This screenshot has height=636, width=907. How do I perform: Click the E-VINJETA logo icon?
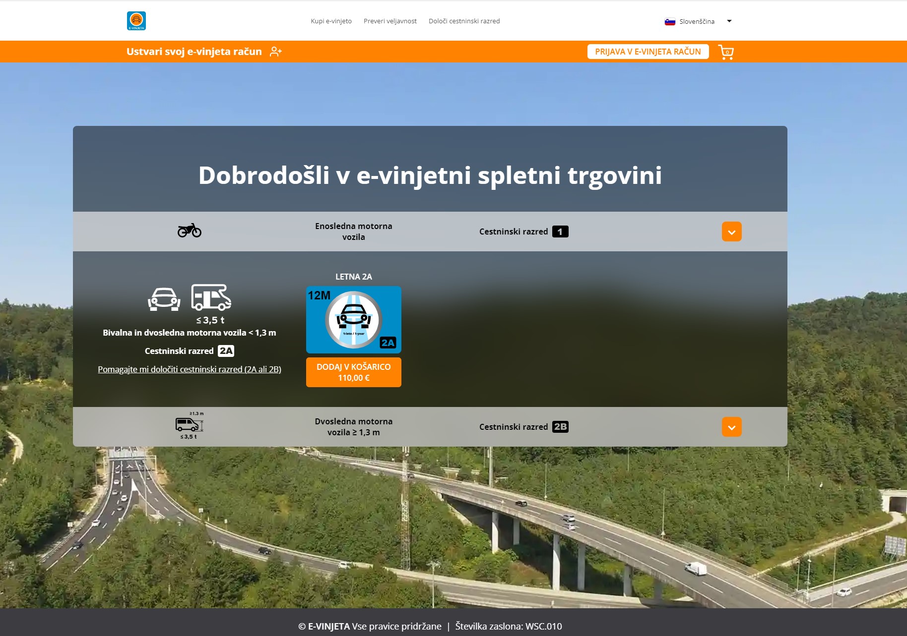(x=136, y=20)
